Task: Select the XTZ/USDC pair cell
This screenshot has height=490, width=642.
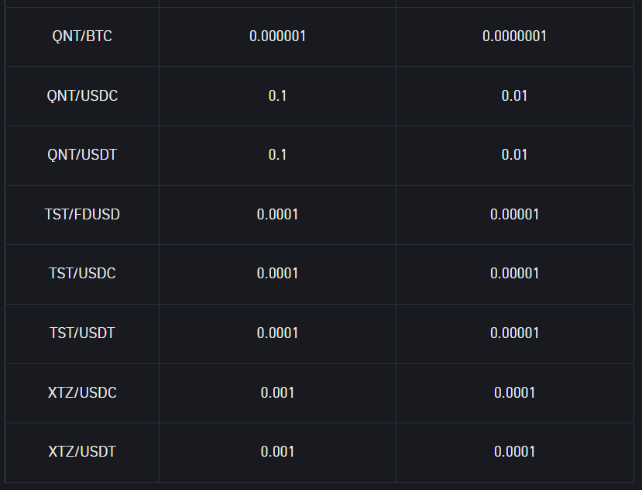Action: [x=82, y=393]
